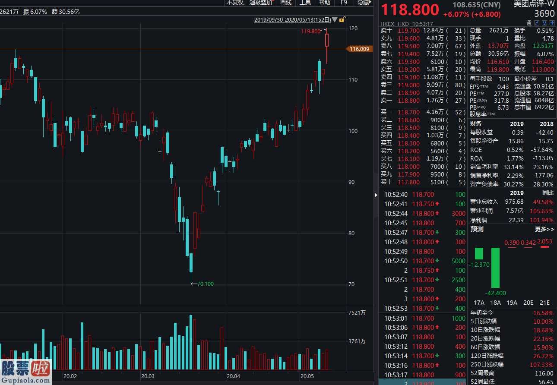Click the 2018 column header in 财务
The width and height of the screenshot is (557, 385).
click(x=546, y=124)
